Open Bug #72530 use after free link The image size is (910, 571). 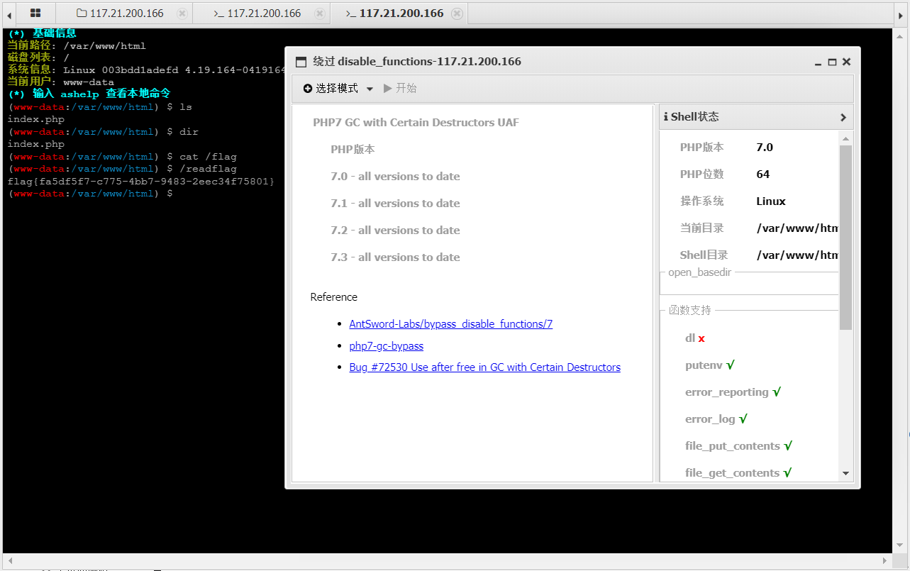(484, 367)
